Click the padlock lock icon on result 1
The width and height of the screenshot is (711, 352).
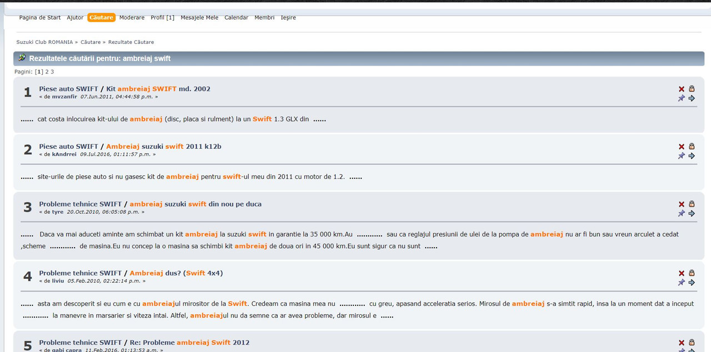[x=692, y=88]
